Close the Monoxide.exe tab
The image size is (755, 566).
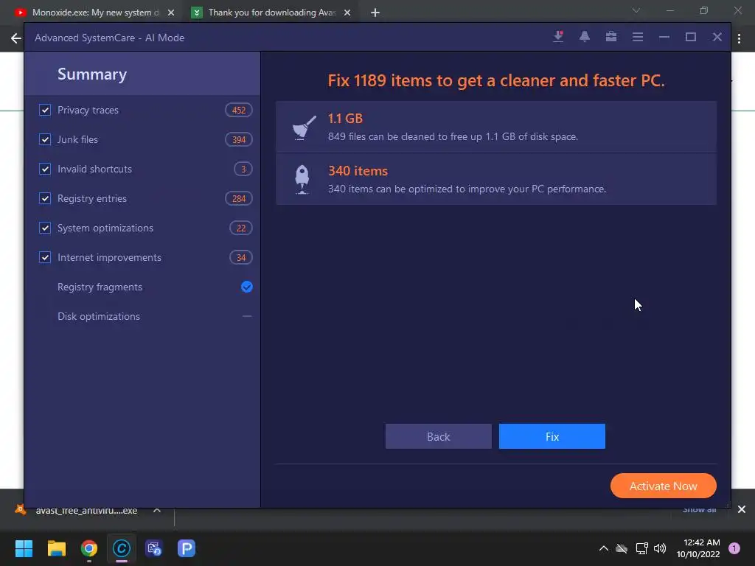point(171,13)
